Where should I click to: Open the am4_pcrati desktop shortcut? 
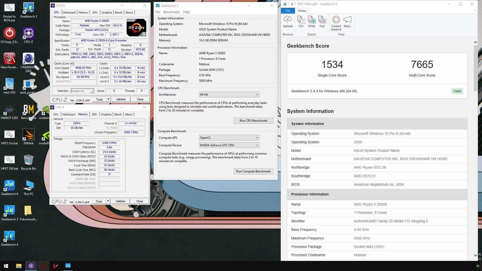pos(28,86)
